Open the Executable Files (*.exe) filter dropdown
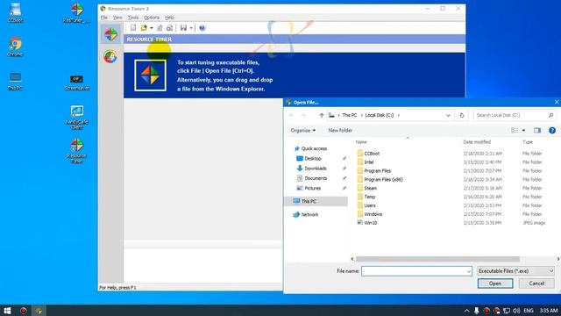Image resolution: width=561 pixels, height=316 pixels. [x=516, y=271]
